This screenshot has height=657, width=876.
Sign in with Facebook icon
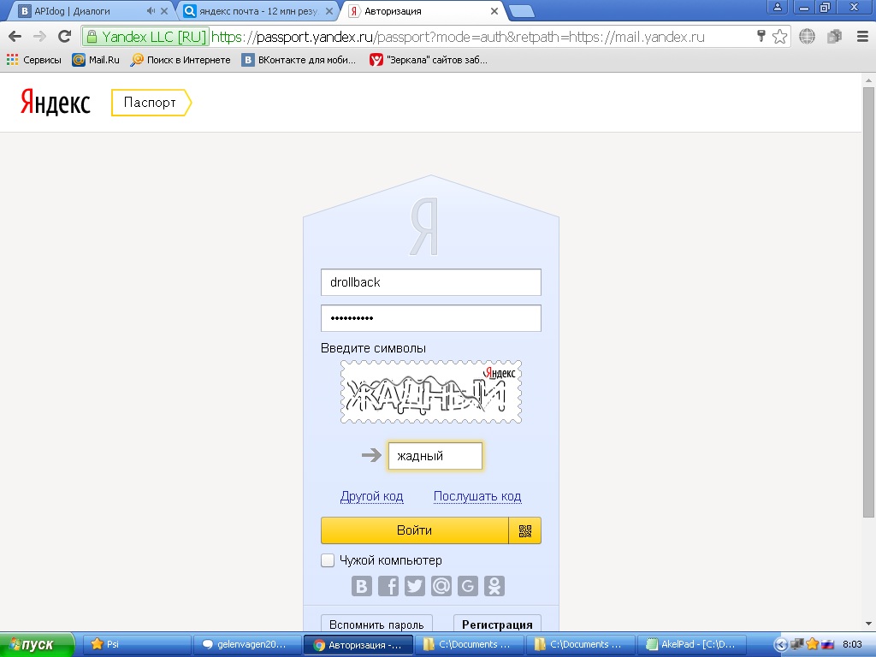[x=388, y=586]
